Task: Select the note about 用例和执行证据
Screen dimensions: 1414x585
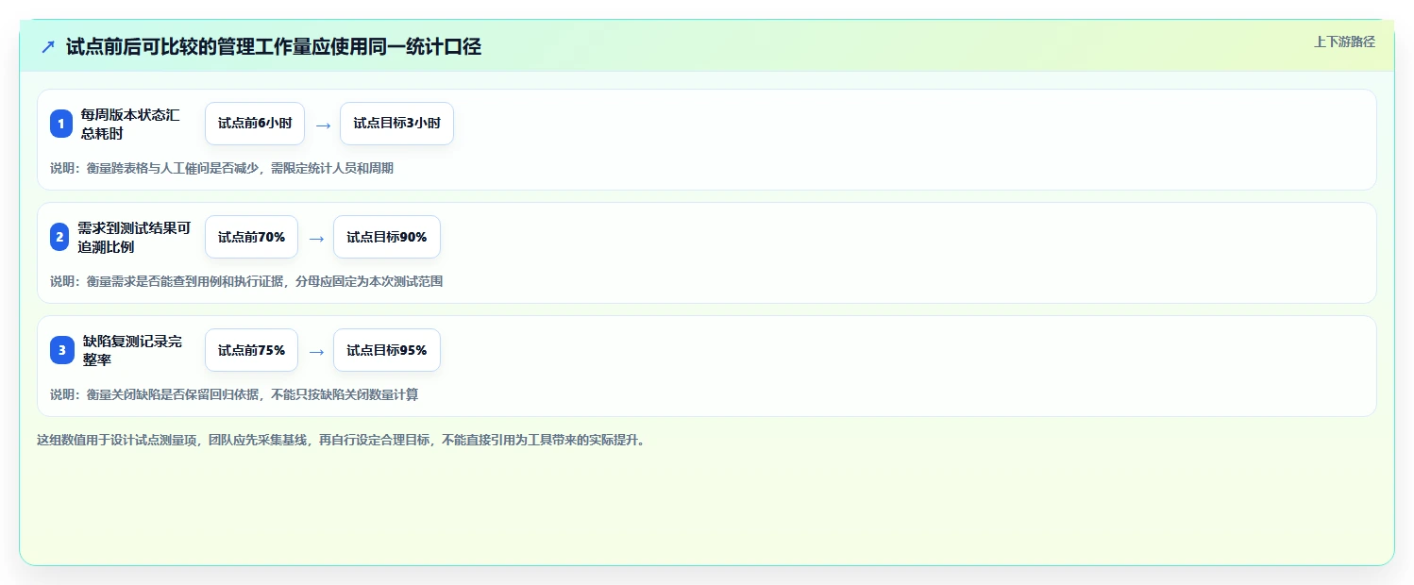Action: (x=246, y=281)
